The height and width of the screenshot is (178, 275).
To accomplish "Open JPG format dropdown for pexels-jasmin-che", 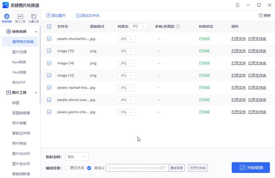I will click(127, 112).
